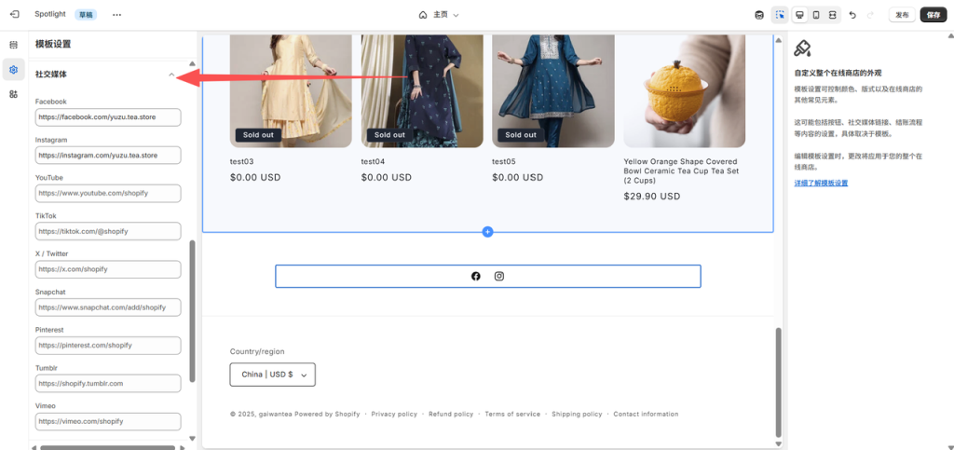
Task: Focus the Snapchat URL input field
Action: click(x=108, y=307)
